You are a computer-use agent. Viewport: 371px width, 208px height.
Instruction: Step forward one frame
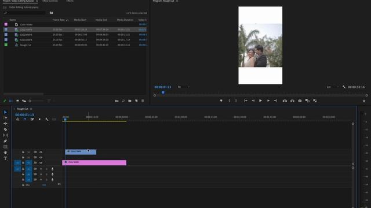coord(268,101)
